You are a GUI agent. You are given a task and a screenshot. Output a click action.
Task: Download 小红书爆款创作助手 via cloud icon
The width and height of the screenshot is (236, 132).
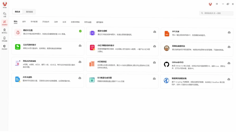point(154,46)
